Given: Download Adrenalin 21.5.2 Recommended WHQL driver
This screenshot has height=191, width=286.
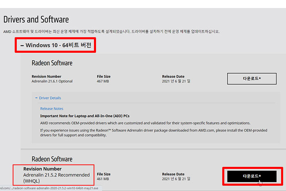Looking at the screenshot, I should tap(252, 176).
